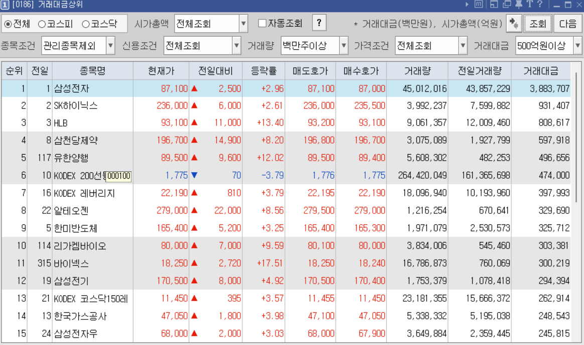
Task: Select the 한미반도체 stock name
Action: [x=76, y=228]
